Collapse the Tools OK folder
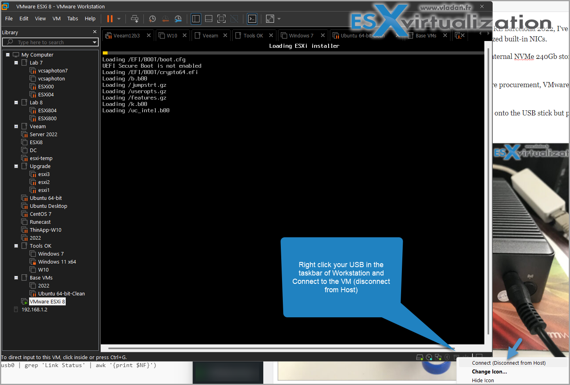This screenshot has height=385, width=570. point(16,246)
